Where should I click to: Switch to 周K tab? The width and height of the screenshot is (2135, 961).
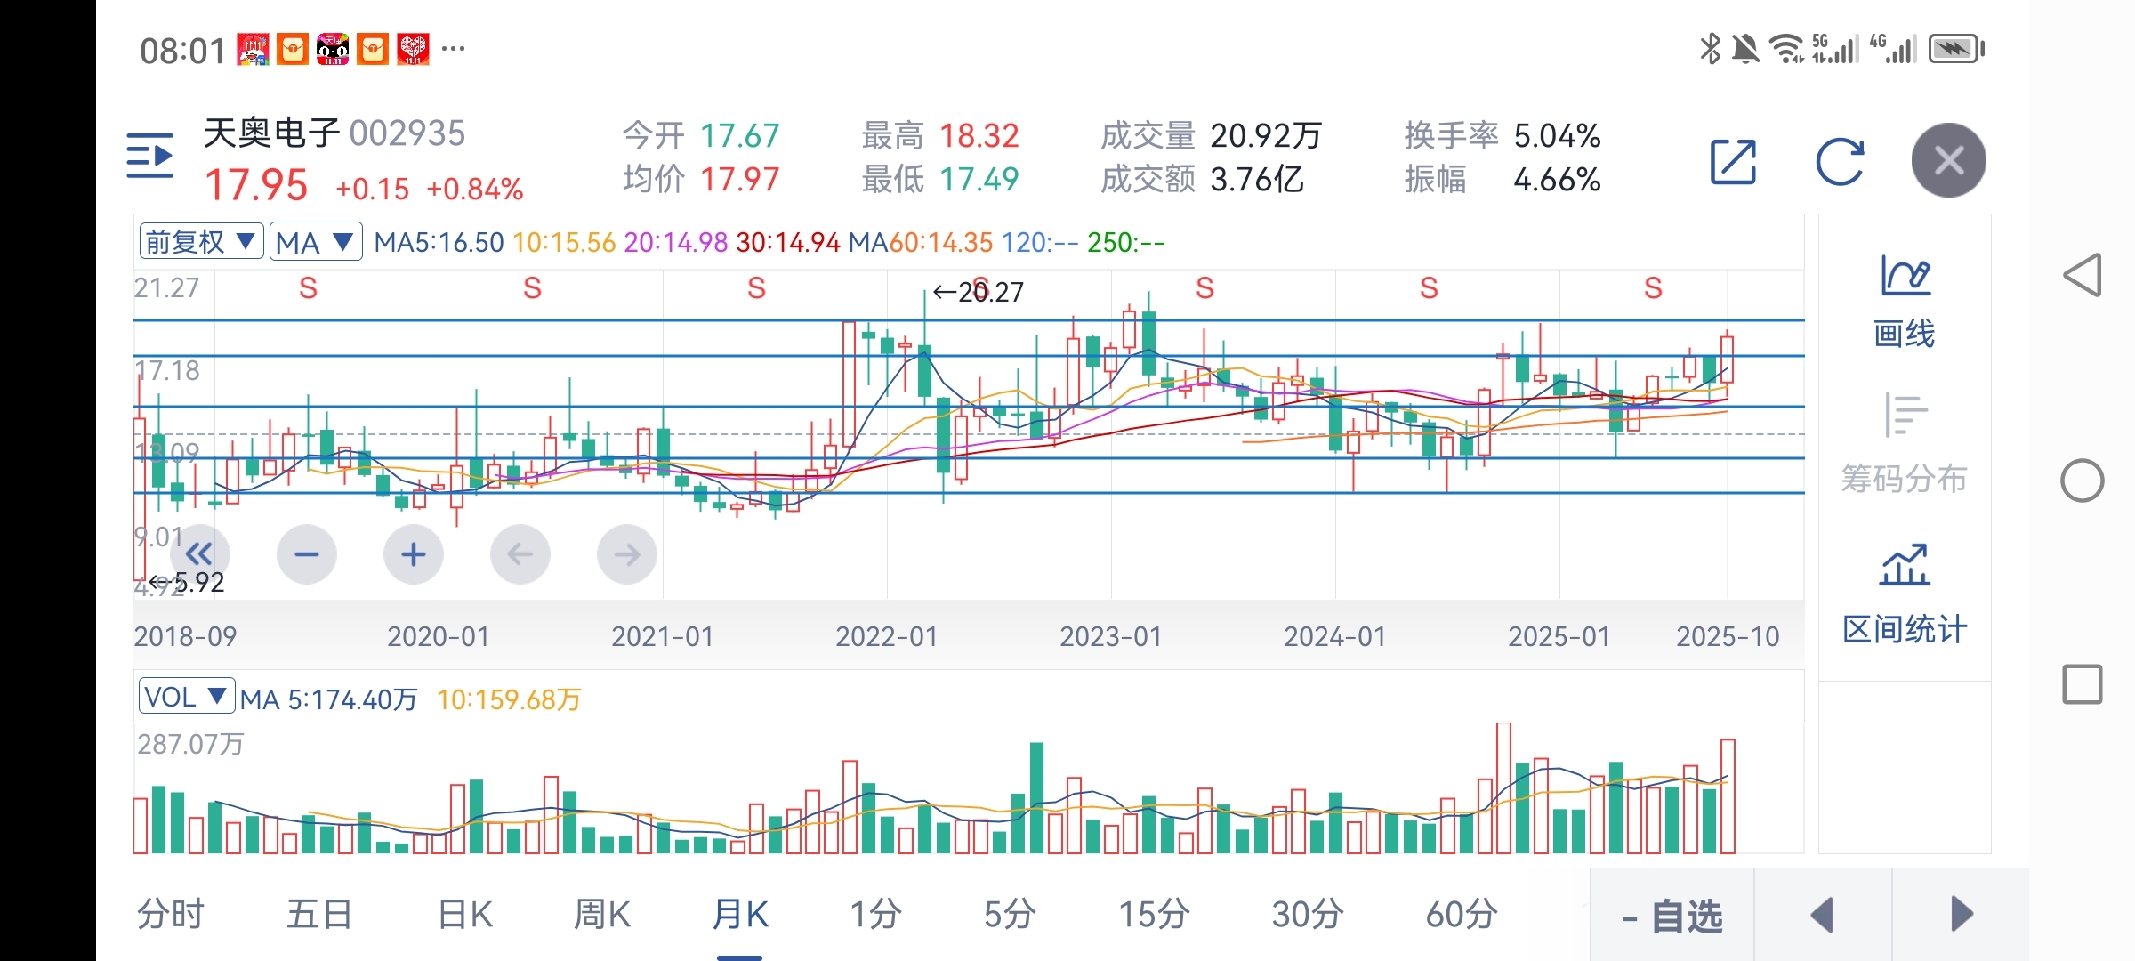click(x=601, y=914)
